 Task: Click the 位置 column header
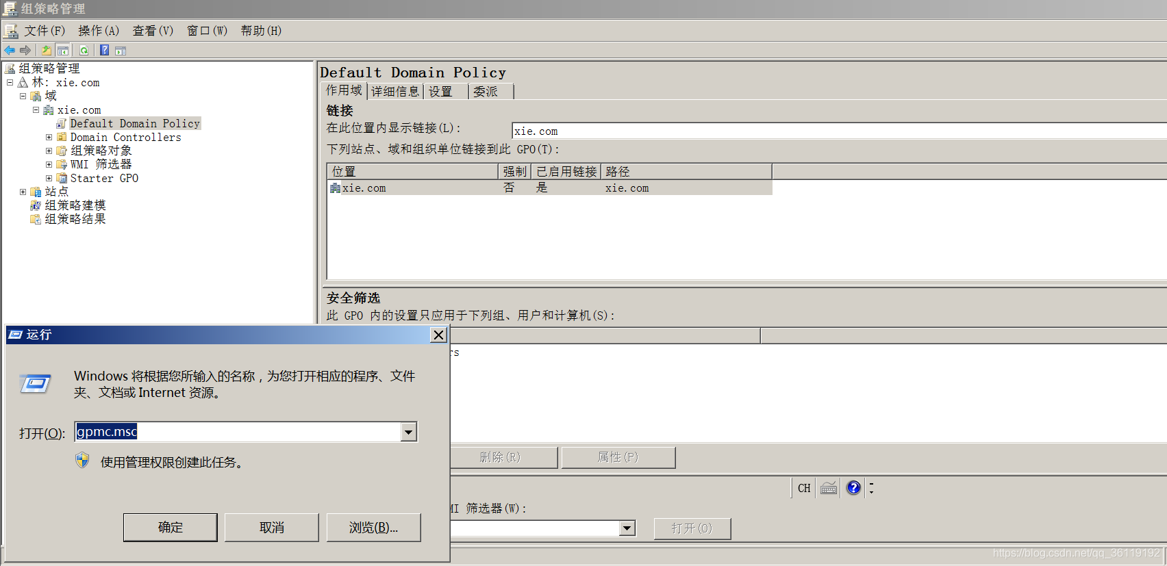pyautogui.click(x=413, y=171)
